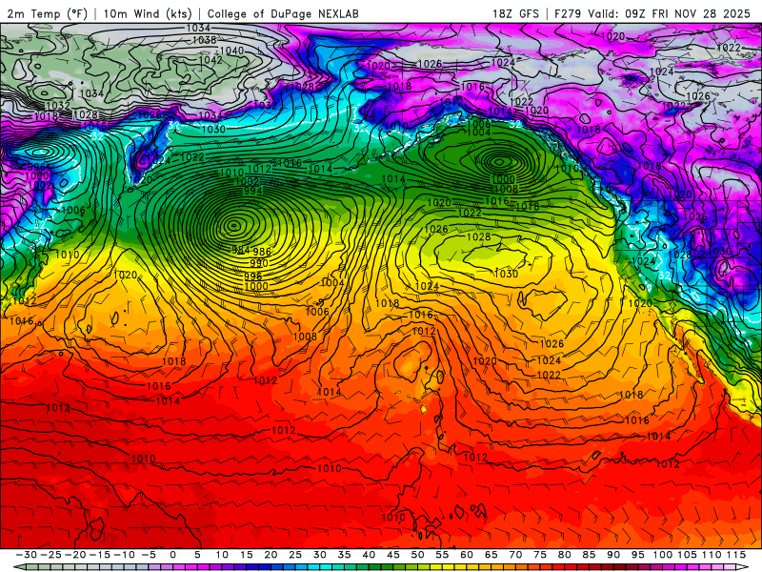Click the 65 label on the temperature scale
Image resolution: width=762 pixels, height=572 pixels.
tap(491, 555)
